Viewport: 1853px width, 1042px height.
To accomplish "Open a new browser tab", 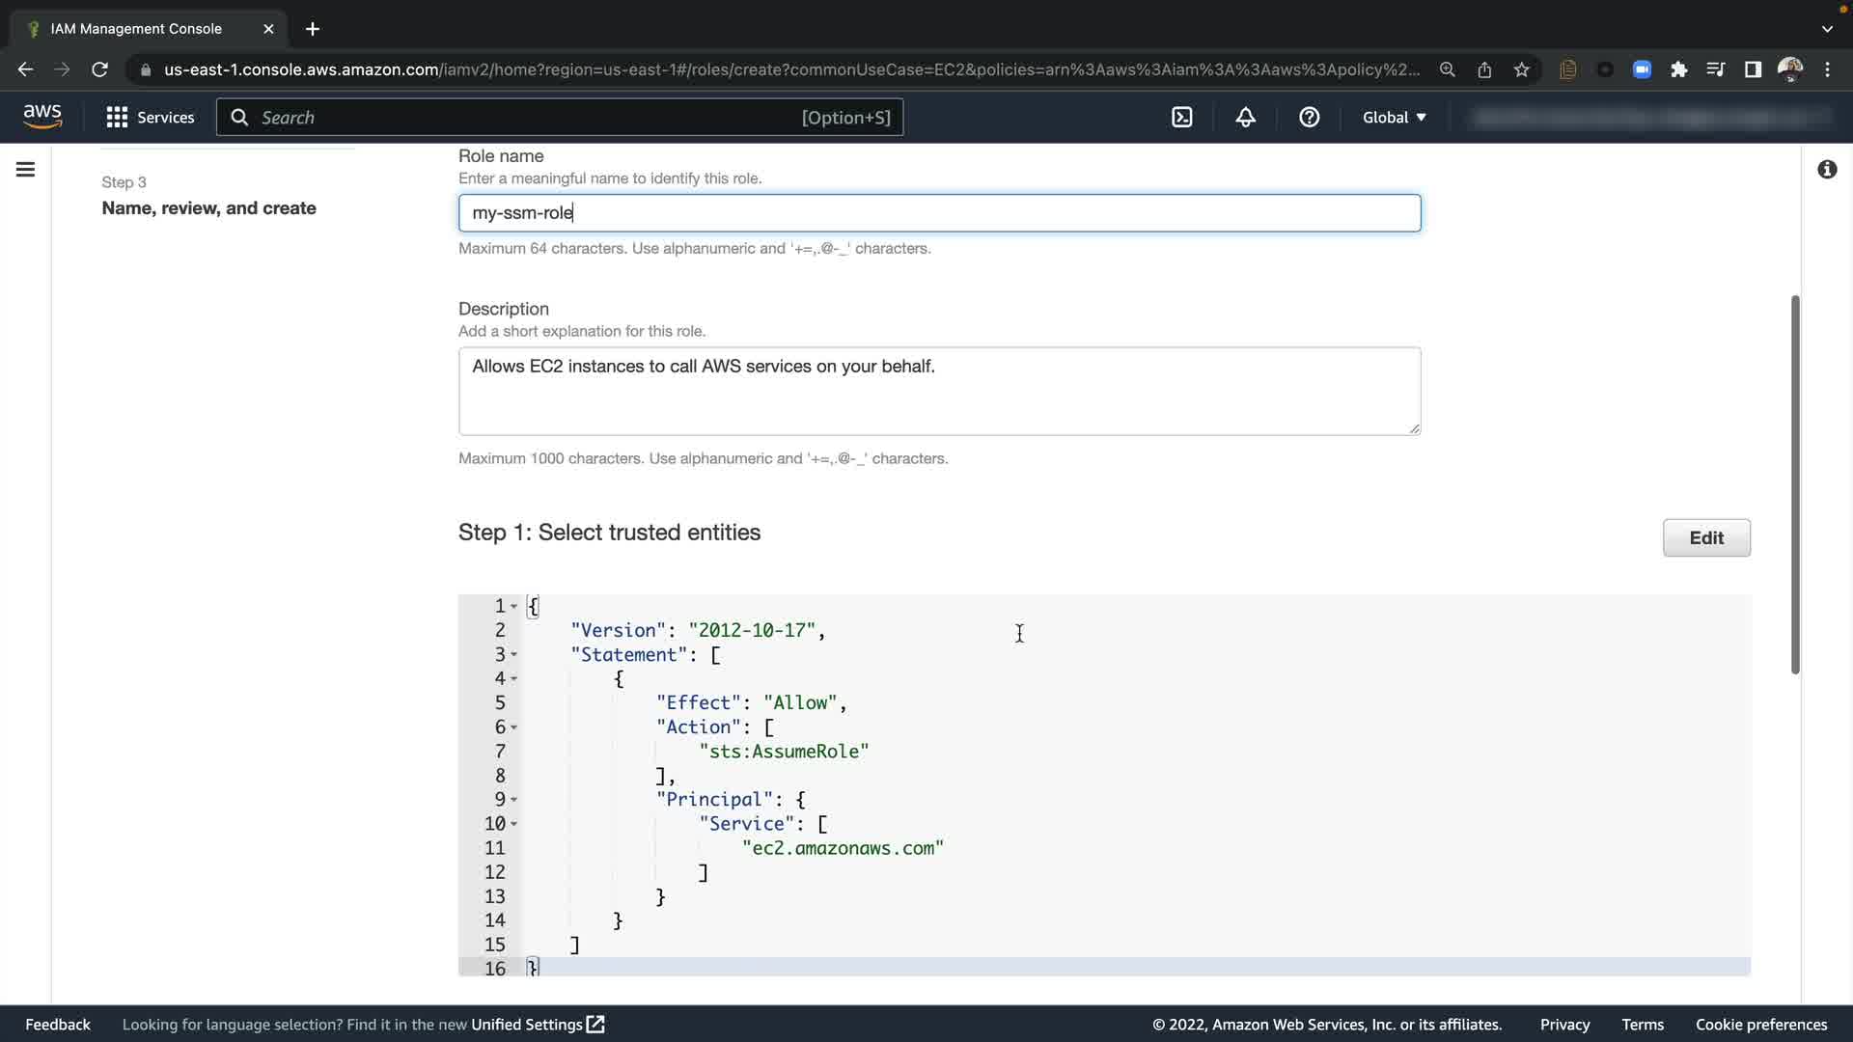I will pyautogui.click(x=313, y=29).
